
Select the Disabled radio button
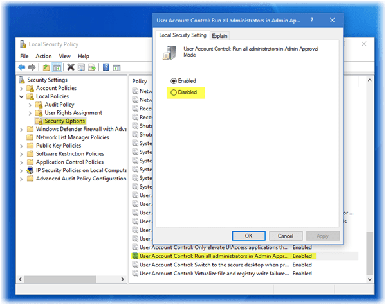[174, 92]
